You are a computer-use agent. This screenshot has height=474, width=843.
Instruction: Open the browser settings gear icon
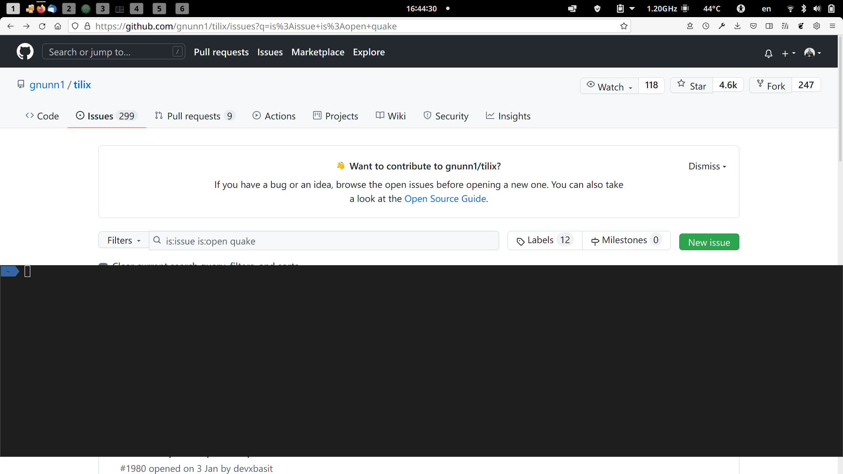pyautogui.click(x=817, y=26)
